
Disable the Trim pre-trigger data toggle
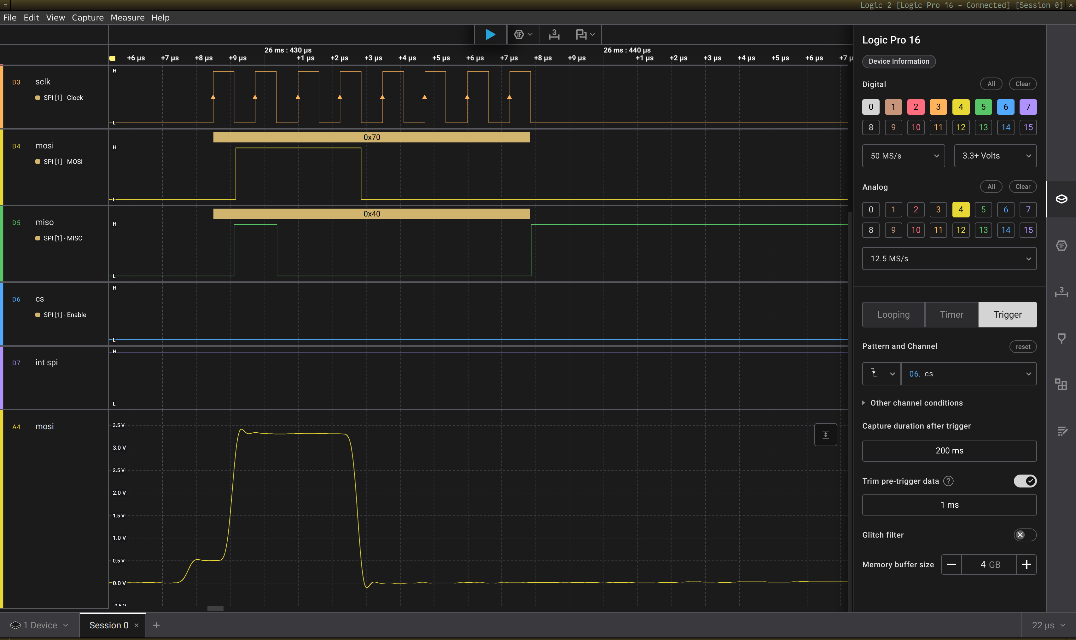click(x=1026, y=481)
